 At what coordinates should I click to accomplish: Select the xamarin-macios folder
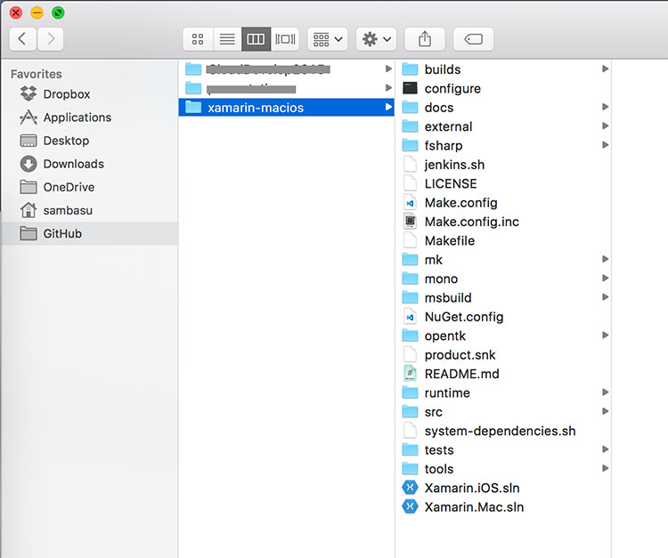tap(286, 108)
